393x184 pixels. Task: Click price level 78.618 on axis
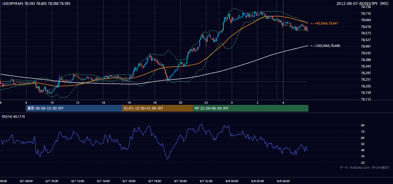pyautogui.click(x=366, y=27)
